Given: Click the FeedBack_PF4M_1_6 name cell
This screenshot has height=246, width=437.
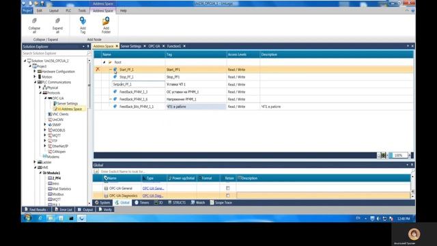Looking at the screenshot, I should click(133, 99).
